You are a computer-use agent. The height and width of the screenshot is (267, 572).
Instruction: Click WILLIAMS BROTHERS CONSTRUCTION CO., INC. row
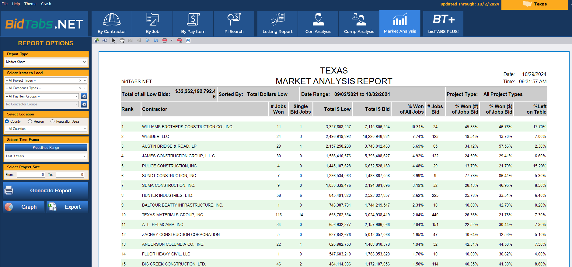(334, 127)
